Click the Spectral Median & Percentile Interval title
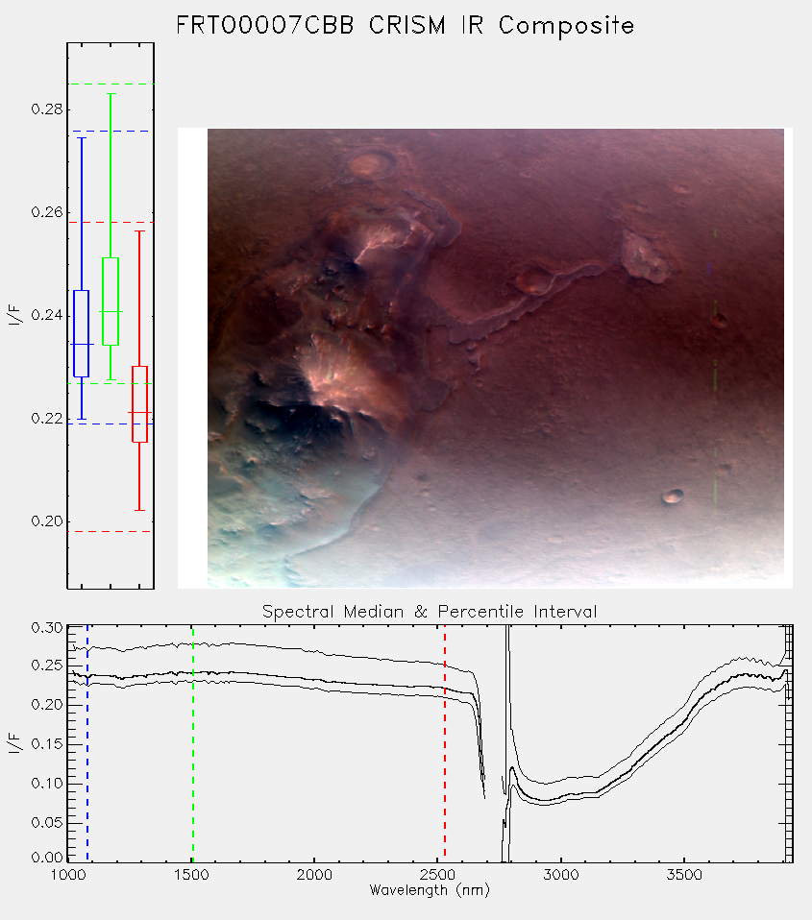This screenshot has height=920, width=812. click(430, 612)
